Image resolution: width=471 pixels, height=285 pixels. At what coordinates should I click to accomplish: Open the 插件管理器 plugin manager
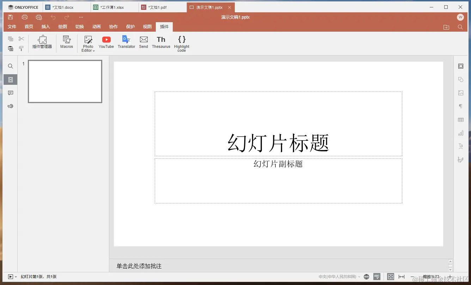[42, 42]
